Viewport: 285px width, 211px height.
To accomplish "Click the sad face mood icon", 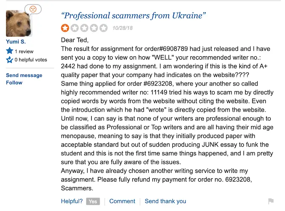I will click(x=33, y=8).
